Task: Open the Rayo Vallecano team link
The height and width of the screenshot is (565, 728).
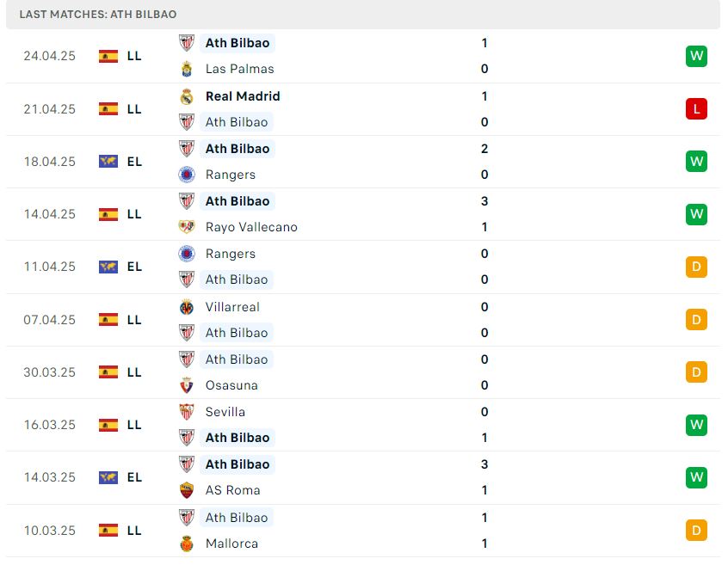Action: point(251,227)
